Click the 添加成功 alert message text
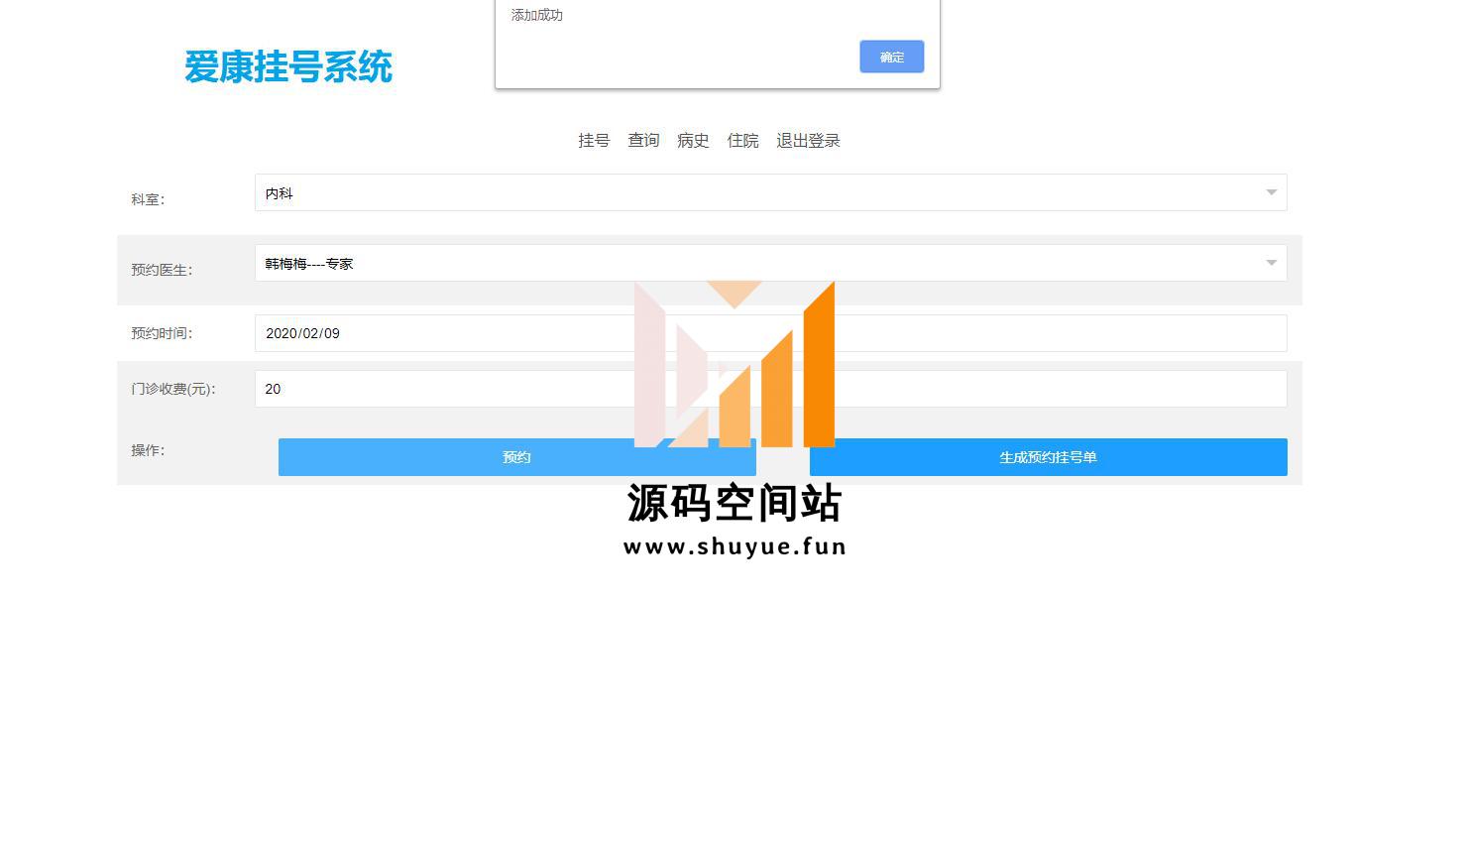This screenshot has height=842, width=1469. coord(536,15)
